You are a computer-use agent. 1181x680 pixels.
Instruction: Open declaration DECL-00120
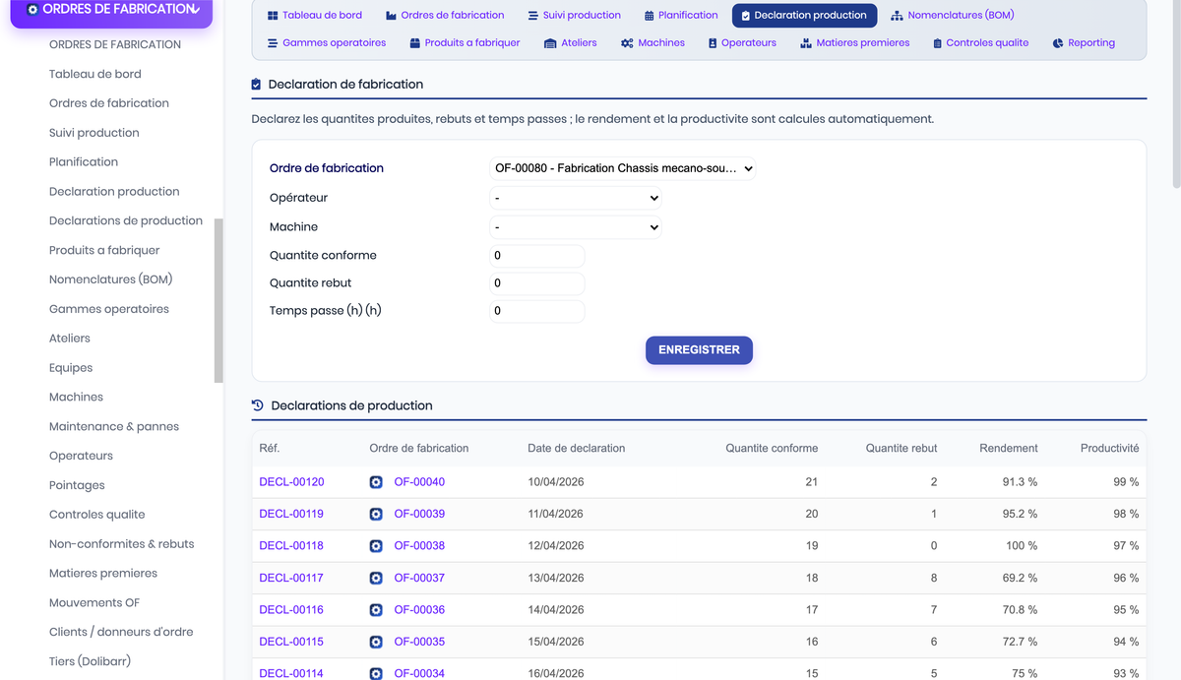(291, 482)
